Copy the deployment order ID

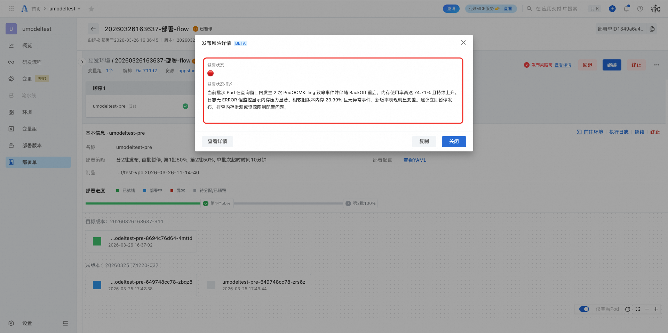click(x=652, y=29)
